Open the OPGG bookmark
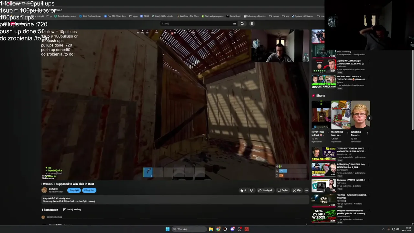Viewport: 414px width, 233px height. point(145,16)
